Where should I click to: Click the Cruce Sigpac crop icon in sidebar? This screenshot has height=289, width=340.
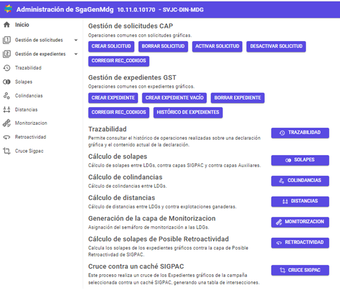7,151
